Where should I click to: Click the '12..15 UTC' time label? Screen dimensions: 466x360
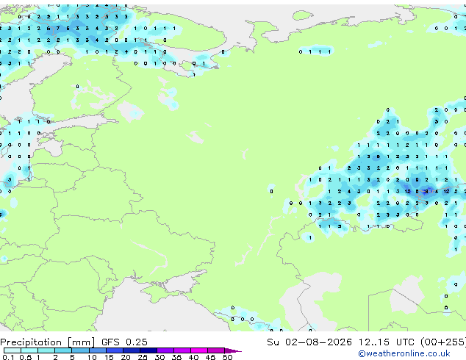(x=387, y=342)
